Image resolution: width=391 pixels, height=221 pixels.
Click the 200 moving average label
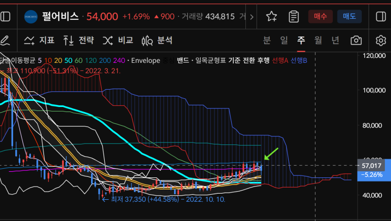tap(105, 60)
